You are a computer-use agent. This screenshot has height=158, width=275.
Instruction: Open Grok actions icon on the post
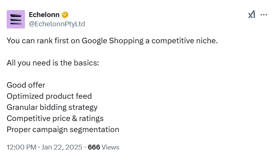(251, 15)
